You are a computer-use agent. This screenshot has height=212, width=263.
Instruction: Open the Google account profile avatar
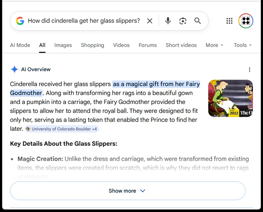[x=246, y=21]
